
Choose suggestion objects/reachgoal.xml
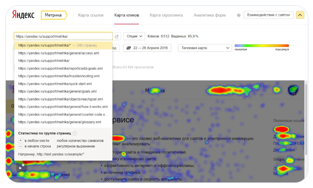tap(63, 99)
